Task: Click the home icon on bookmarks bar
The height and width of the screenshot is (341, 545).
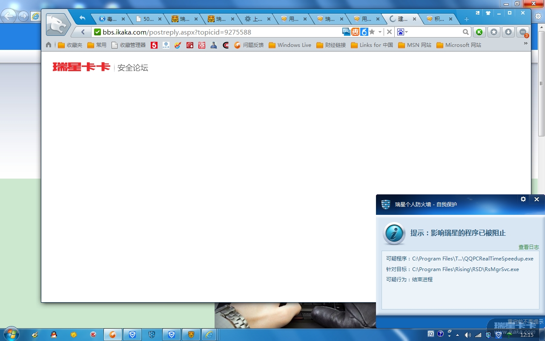Action: pos(49,45)
